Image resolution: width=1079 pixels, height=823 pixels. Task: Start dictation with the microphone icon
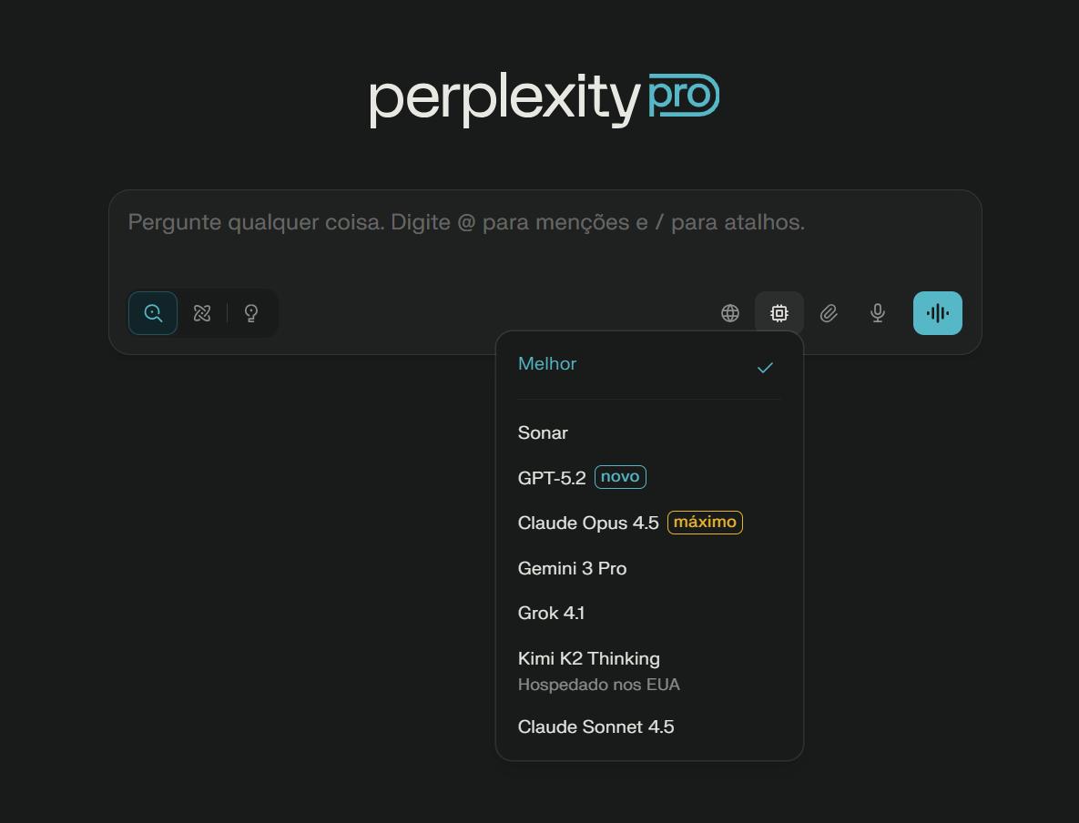[878, 313]
